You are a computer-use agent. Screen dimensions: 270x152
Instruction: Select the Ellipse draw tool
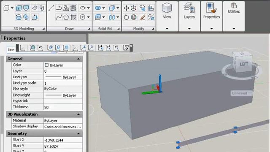click(x=83, y=8)
